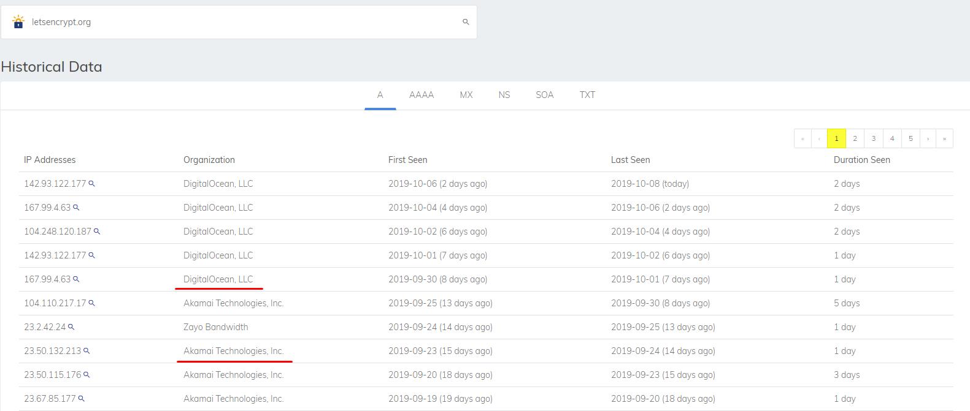Click first seen date 2019-10-06 (2 days ago)
This screenshot has height=411, width=970.
tap(438, 184)
